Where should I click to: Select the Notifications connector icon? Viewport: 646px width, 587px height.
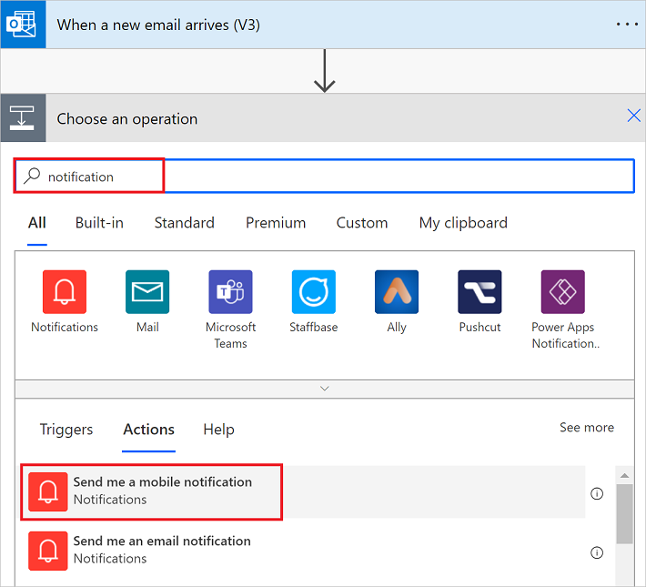coord(65,292)
